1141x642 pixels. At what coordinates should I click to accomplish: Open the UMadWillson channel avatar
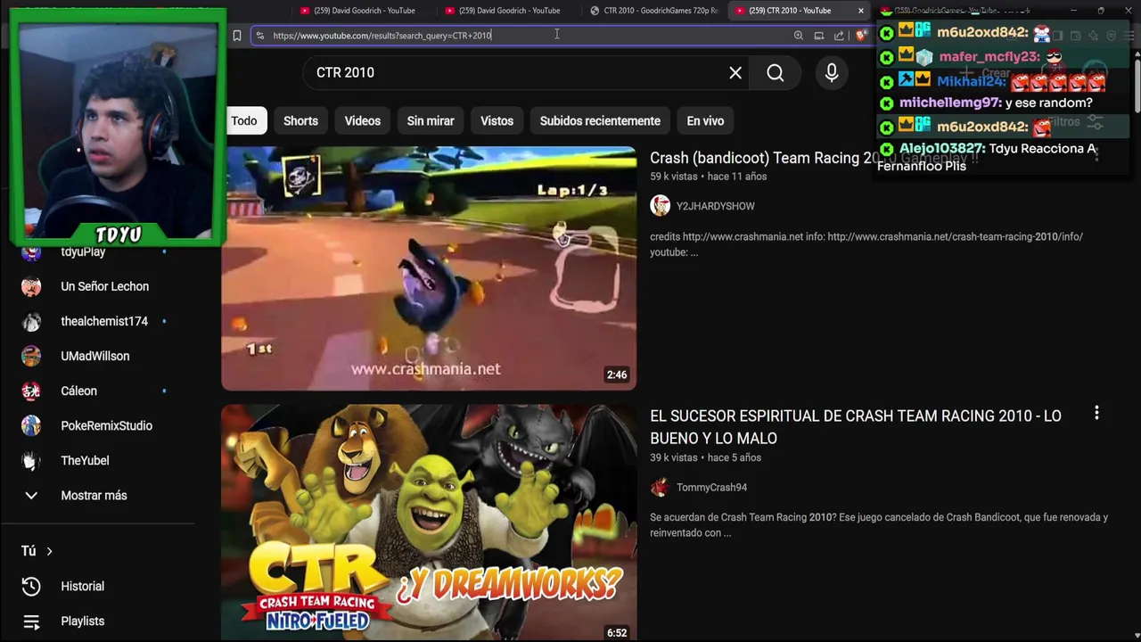point(31,356)
